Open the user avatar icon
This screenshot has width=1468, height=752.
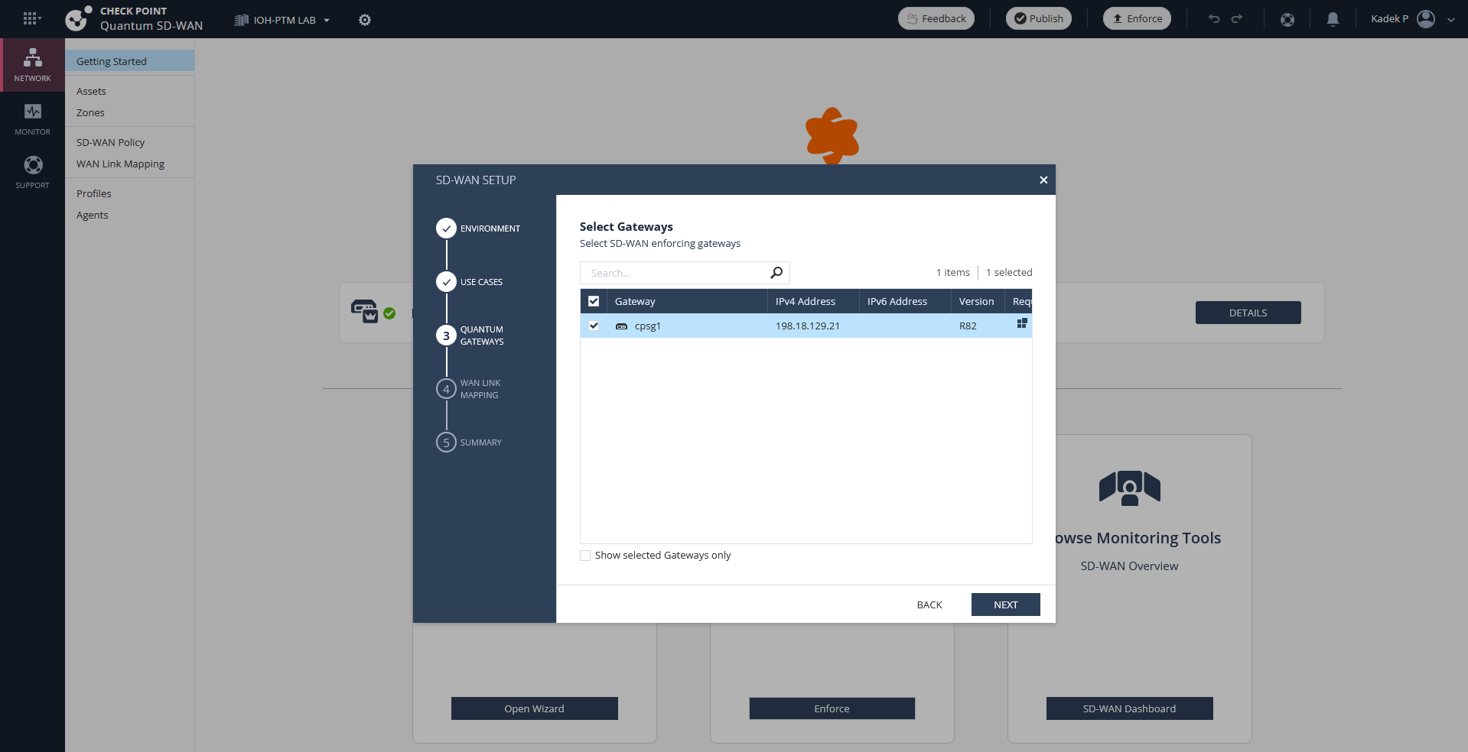pyautogui.click(x=1426, y=19)
